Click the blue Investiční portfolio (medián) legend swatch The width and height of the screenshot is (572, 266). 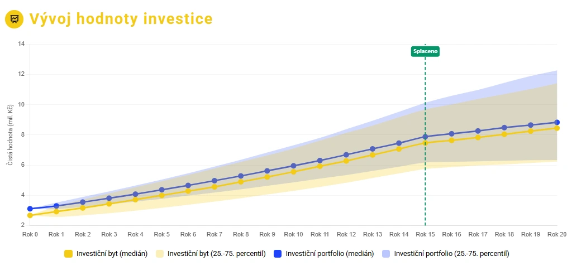[277, 254]
